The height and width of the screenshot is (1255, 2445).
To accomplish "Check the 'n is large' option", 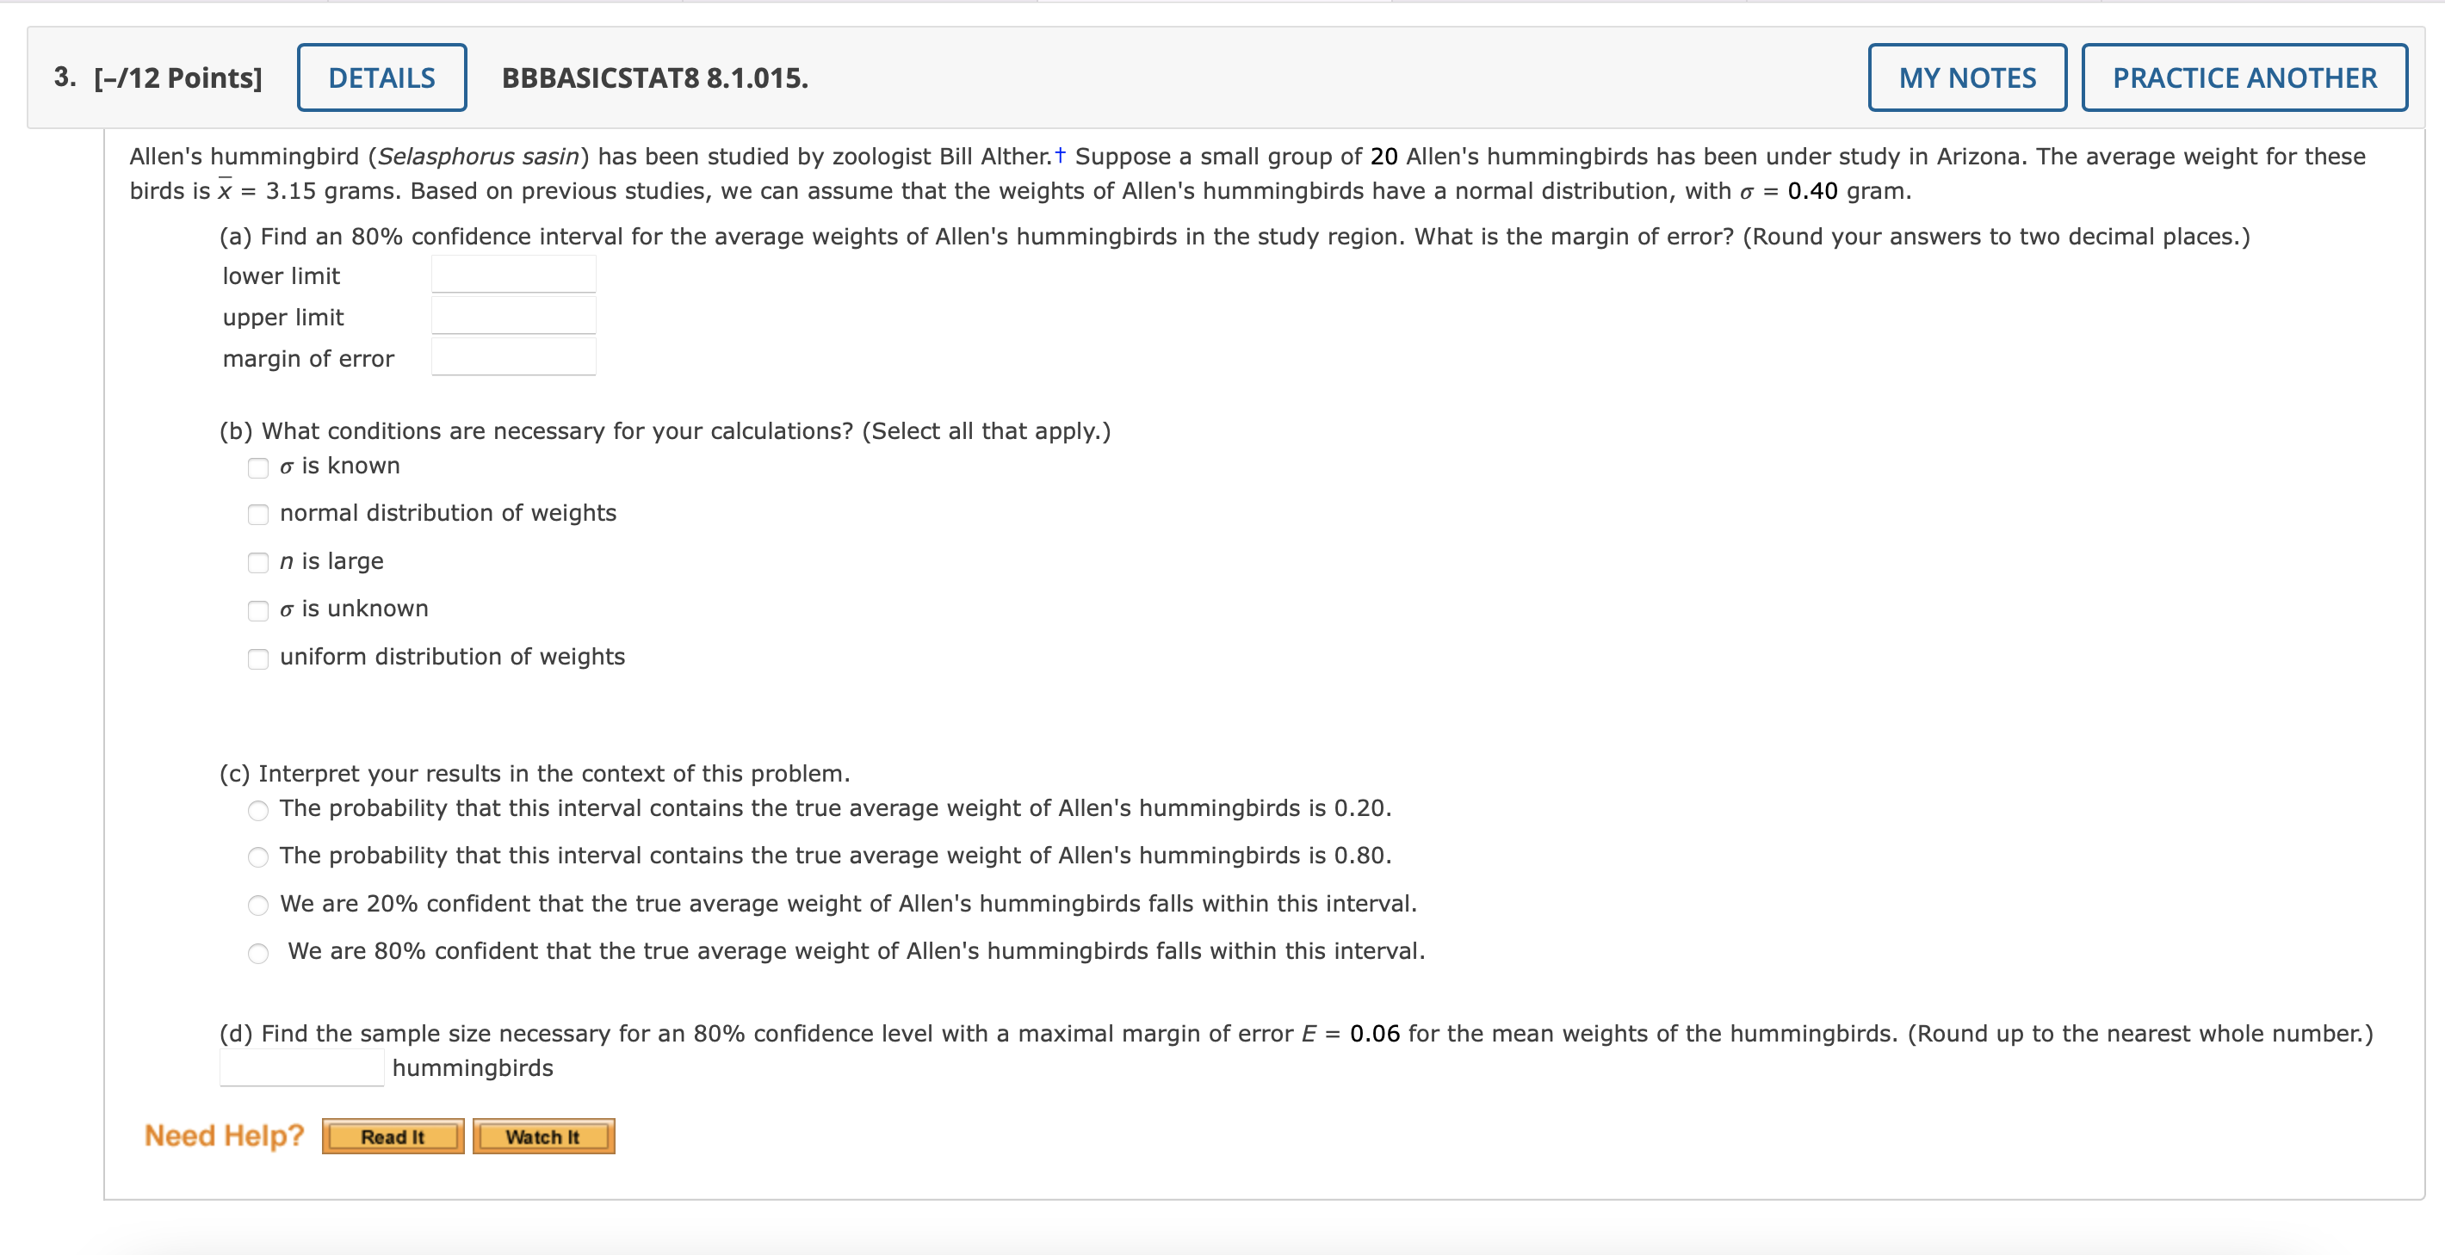I will [257, 563].
